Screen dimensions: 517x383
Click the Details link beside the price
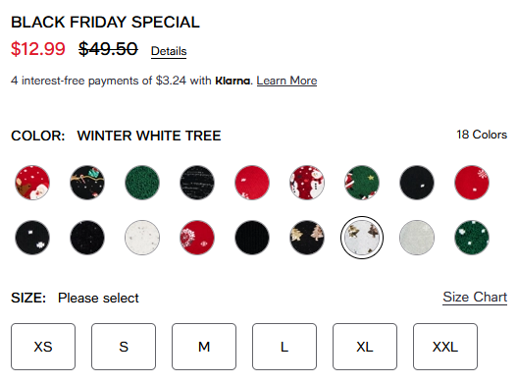pos(169,51)
